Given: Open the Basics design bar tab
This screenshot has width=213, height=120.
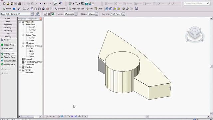Looking at the screenshot, I should point(8,19).
